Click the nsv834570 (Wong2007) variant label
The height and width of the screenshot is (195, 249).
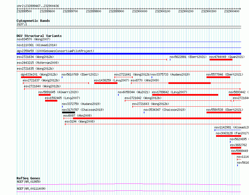pyautogui.click(x=34, y=39)
